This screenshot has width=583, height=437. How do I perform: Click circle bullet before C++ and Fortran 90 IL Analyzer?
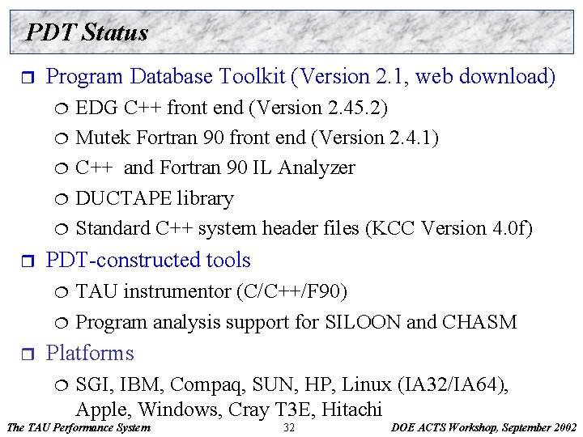(x=62, y=168)
